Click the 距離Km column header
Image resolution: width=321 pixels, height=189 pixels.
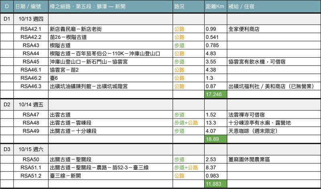point(215,7)
